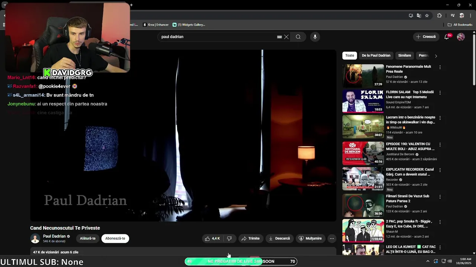Image resolution: width=476 pixels, height=267 pixels.
Task: Open Paul Dadrian channel avatar
Action: pos(35,238)
